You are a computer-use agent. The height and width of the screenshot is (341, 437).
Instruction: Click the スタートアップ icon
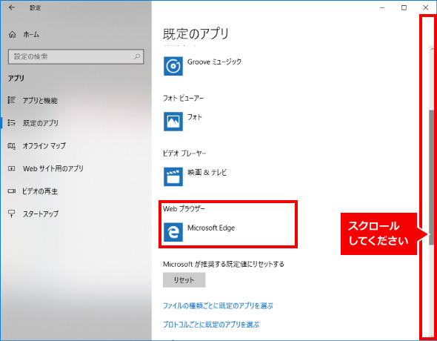11,213
